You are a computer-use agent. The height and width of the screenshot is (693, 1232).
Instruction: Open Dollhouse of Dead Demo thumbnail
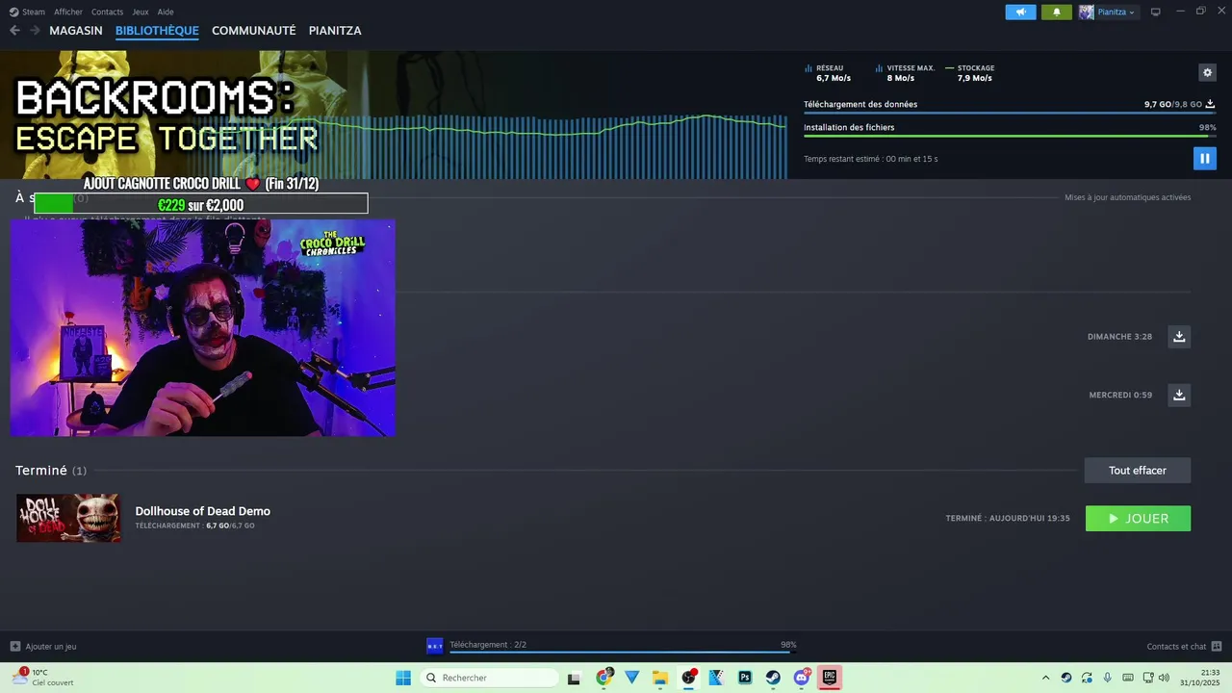click(68, 518)
